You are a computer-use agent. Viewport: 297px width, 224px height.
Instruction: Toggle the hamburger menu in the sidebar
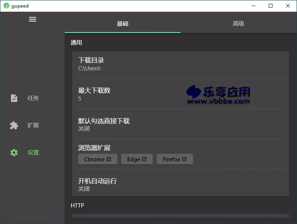(32, 19)
